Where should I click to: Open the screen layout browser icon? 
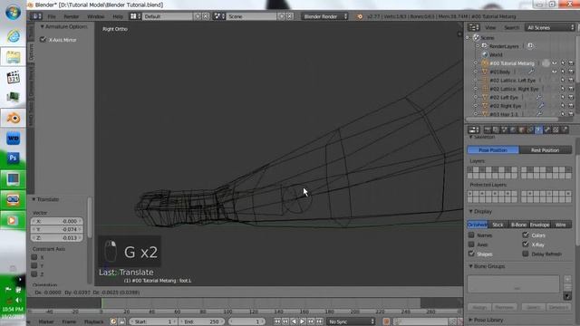coord(135,16)
